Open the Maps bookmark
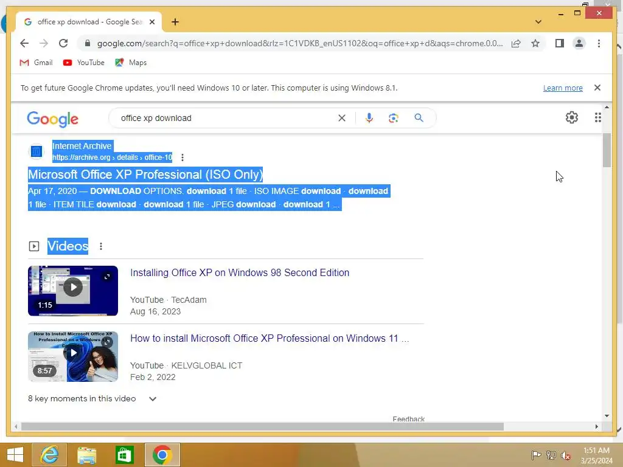 click(131, 63)
